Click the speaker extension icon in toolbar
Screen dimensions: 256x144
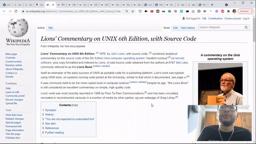[x=146, y=11]
